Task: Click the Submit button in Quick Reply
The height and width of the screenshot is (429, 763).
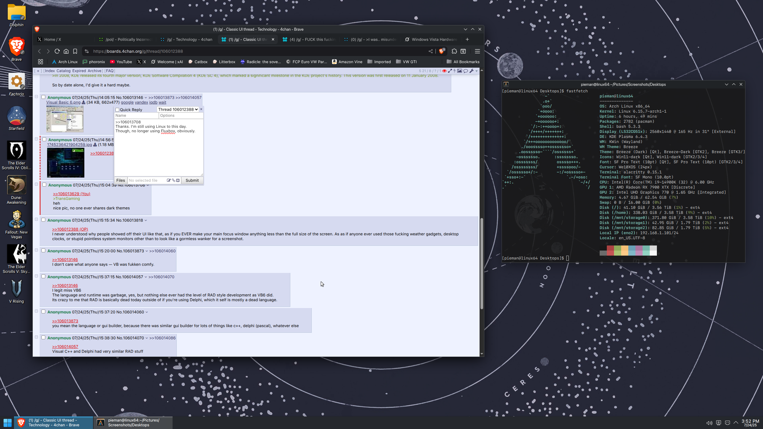Action: tap(192, 180)
